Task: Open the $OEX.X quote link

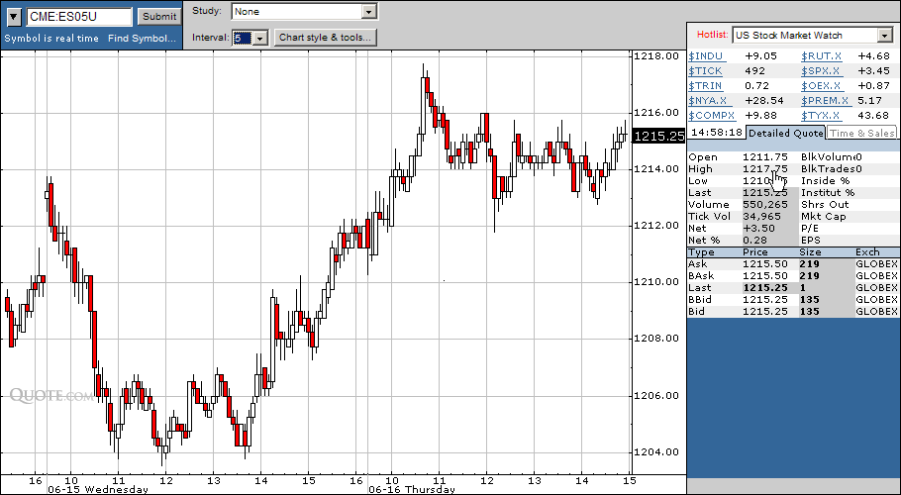Action: pos(822,86)
